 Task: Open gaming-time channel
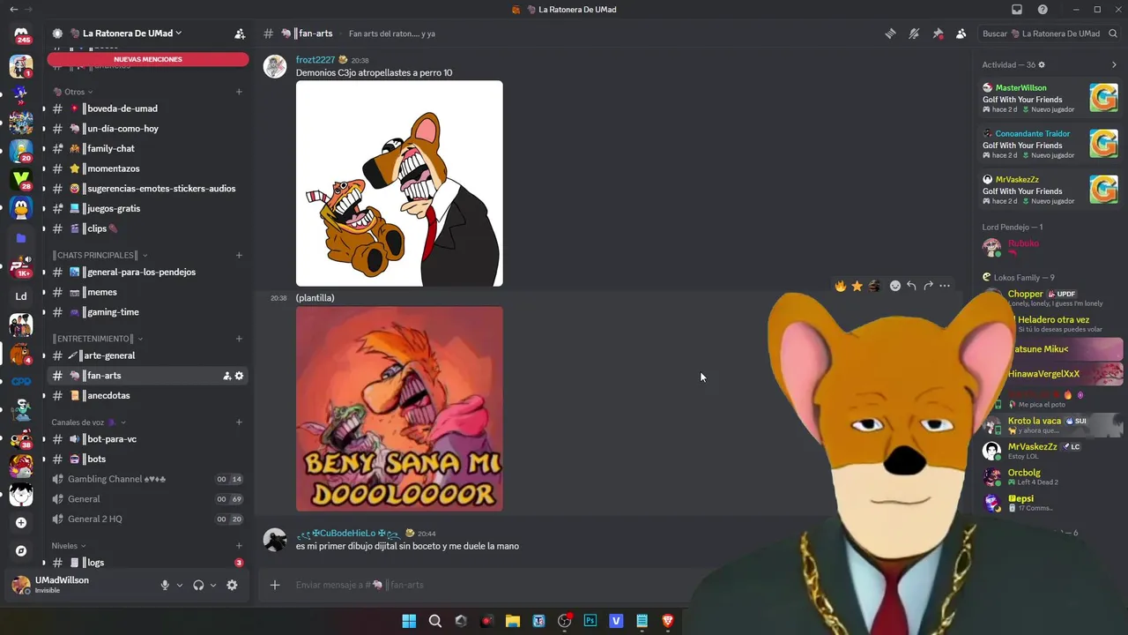pos(148,312)
